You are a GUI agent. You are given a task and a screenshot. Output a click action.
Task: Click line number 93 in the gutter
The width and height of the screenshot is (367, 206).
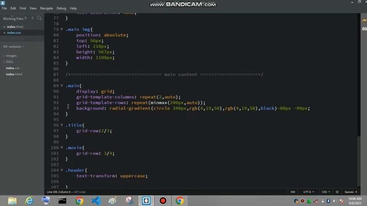coord(56,108)
